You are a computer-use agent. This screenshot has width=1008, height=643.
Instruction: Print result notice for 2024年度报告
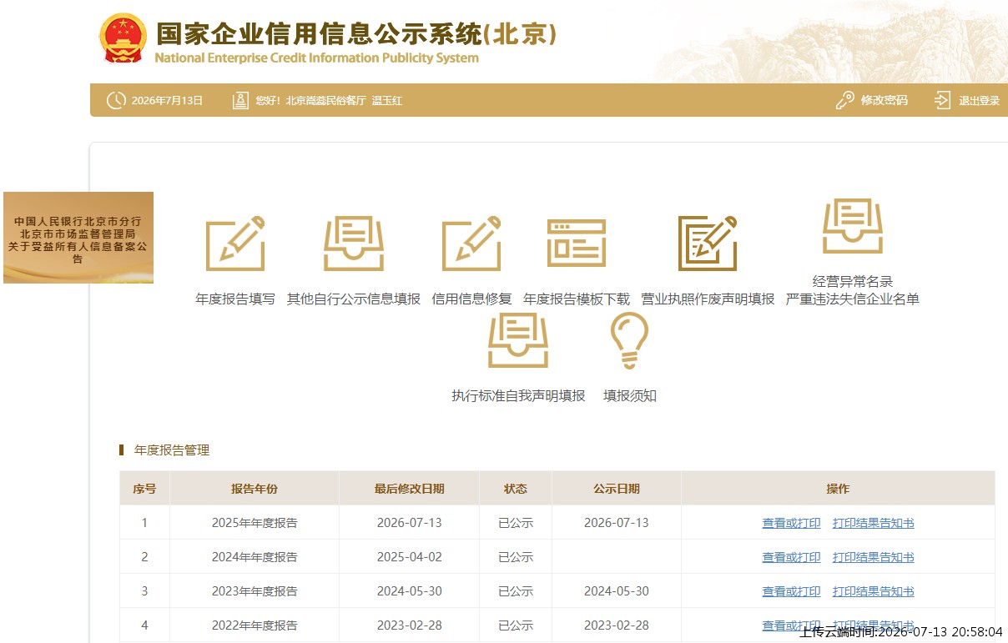874,557
